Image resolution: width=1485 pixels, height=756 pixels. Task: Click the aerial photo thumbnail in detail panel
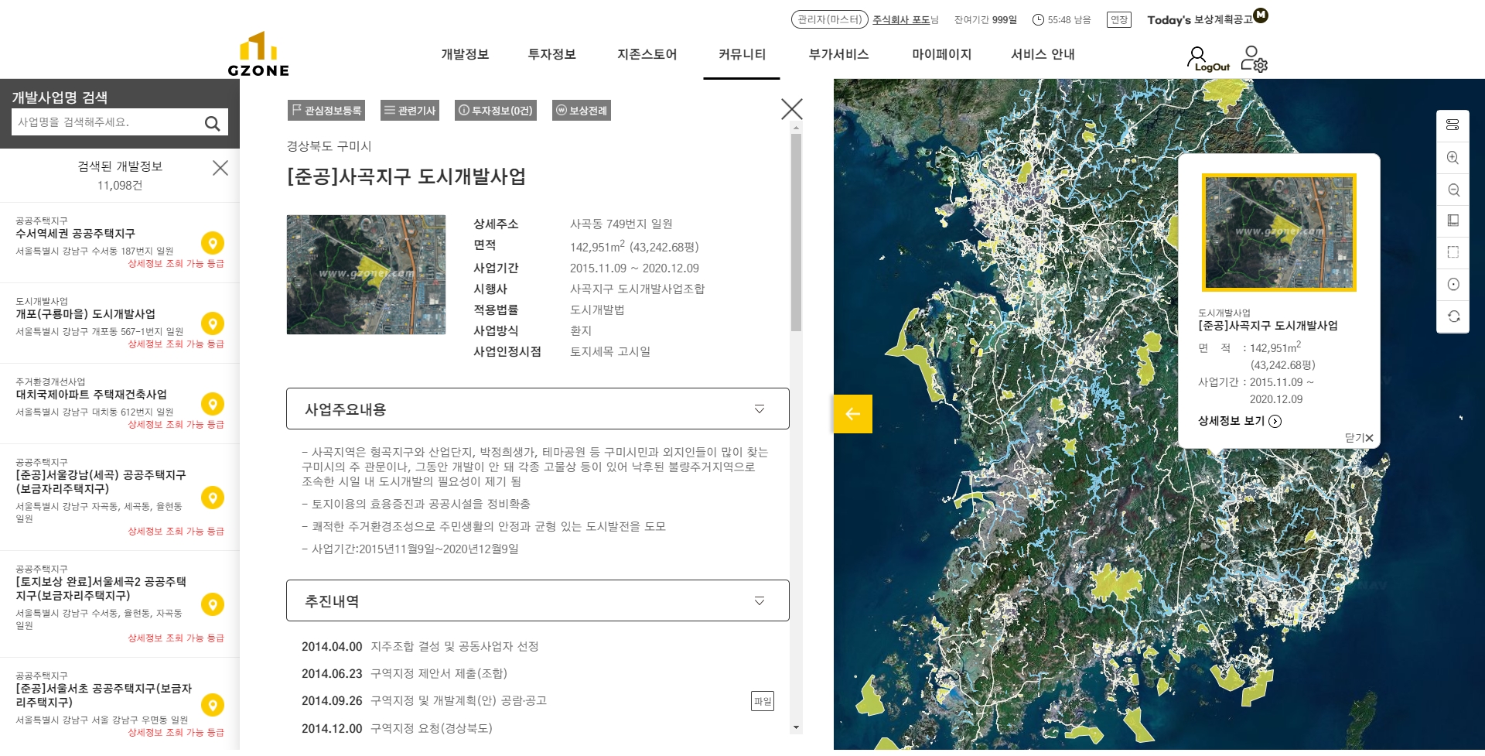point(366,275)
